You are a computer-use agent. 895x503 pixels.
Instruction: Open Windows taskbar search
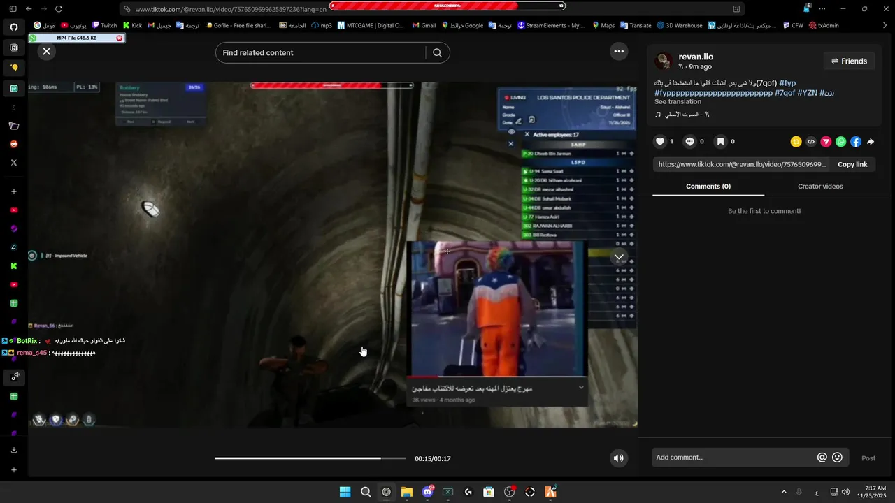(366, 492)
